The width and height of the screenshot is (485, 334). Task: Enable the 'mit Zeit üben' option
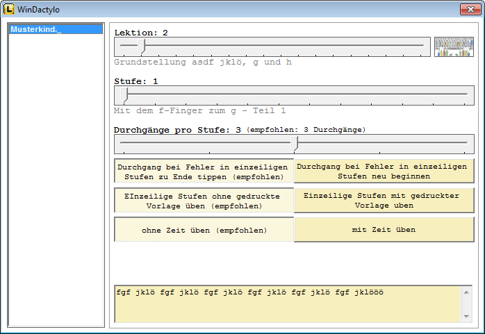[x=384, y=230]
